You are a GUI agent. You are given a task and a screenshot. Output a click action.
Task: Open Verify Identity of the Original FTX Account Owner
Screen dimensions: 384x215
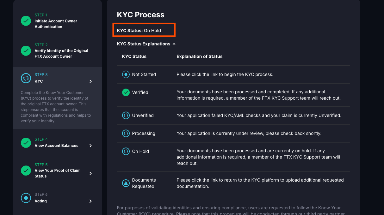tap(61, 54)
